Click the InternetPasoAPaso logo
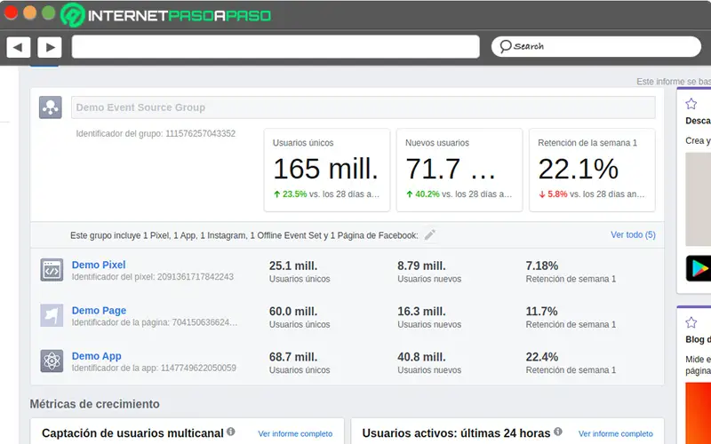 click(166, 15)
